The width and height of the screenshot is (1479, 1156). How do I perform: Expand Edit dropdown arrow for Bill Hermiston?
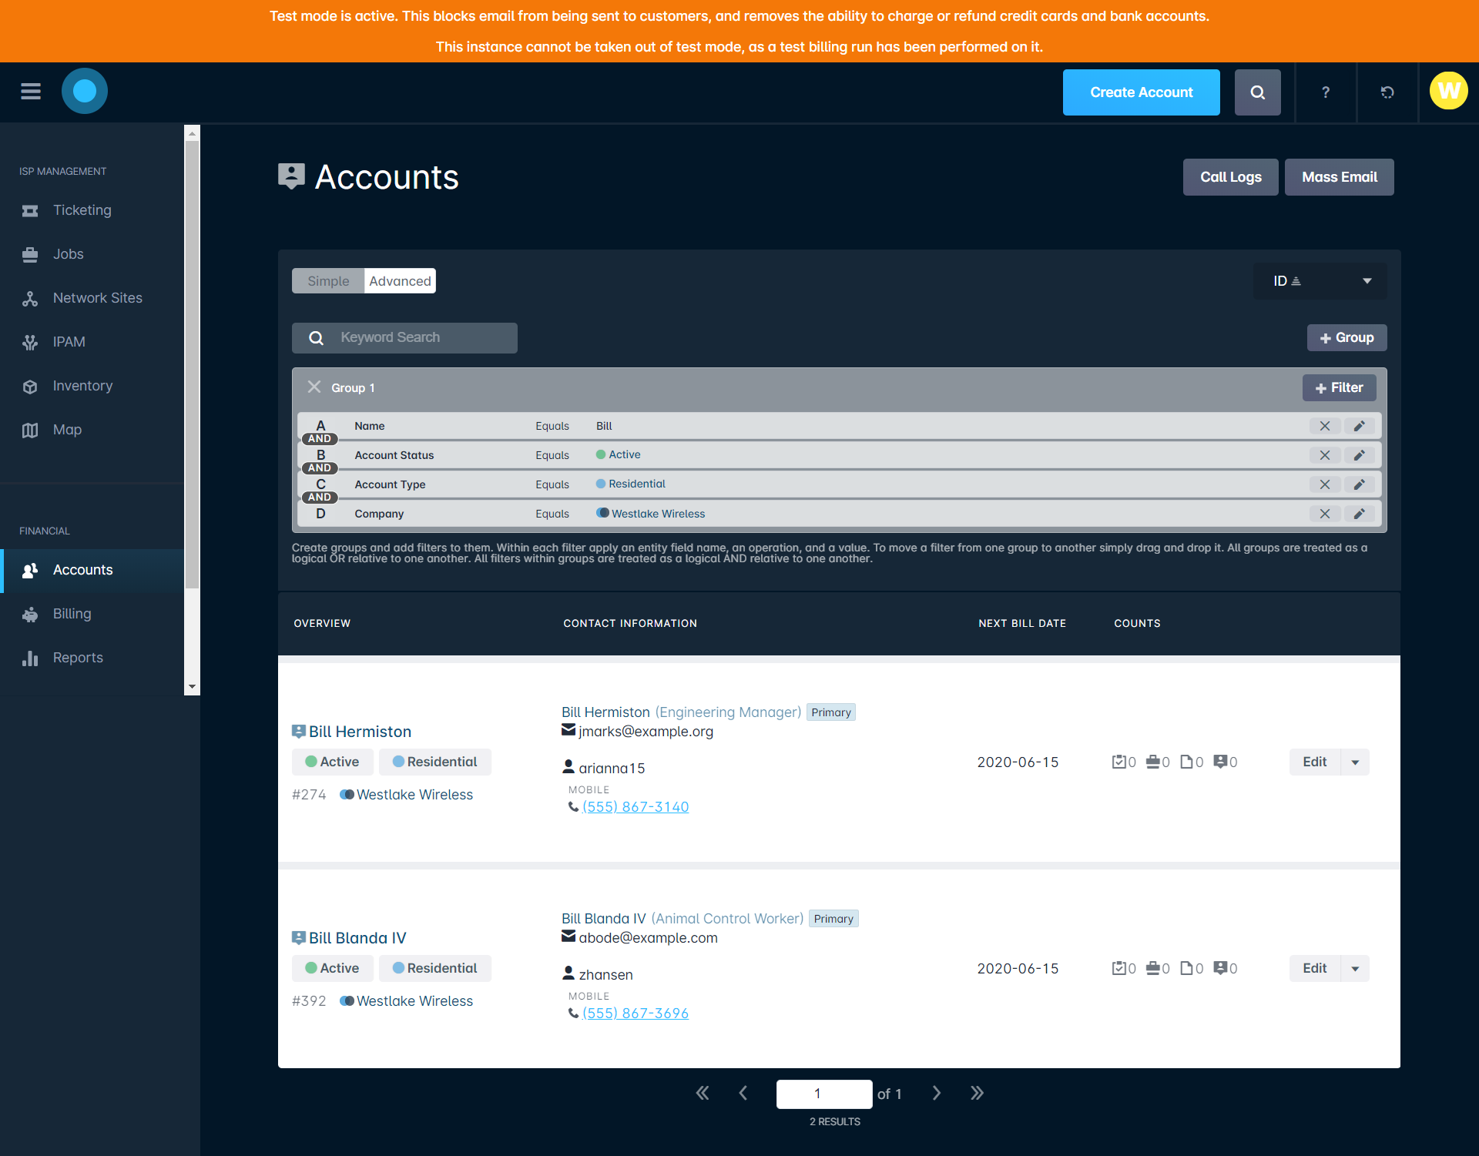tap(1355, 762)
